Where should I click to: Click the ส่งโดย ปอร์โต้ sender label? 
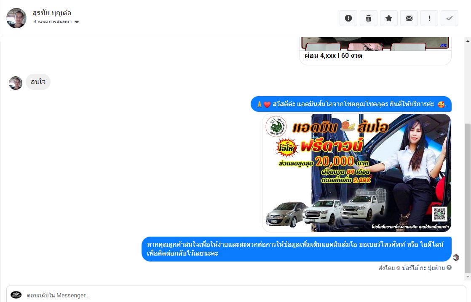412,268
